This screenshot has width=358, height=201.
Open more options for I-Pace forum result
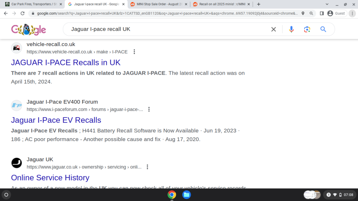149,110
